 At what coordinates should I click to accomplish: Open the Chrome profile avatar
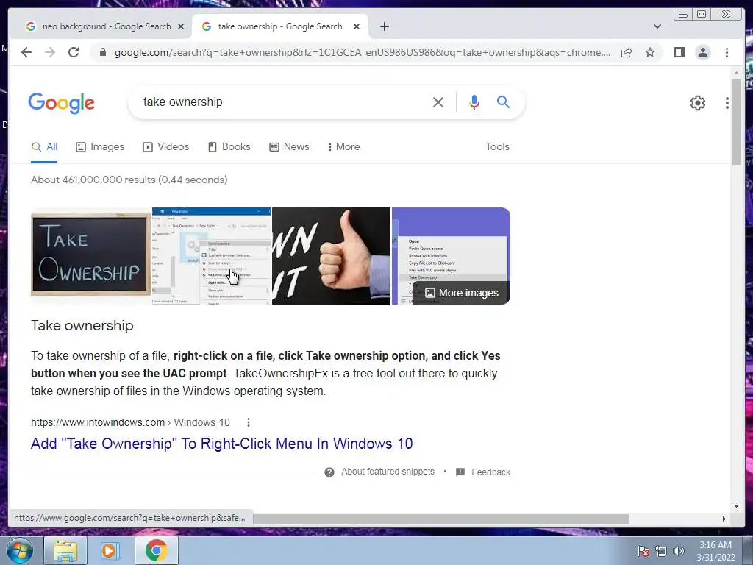(x=702, y=52)
